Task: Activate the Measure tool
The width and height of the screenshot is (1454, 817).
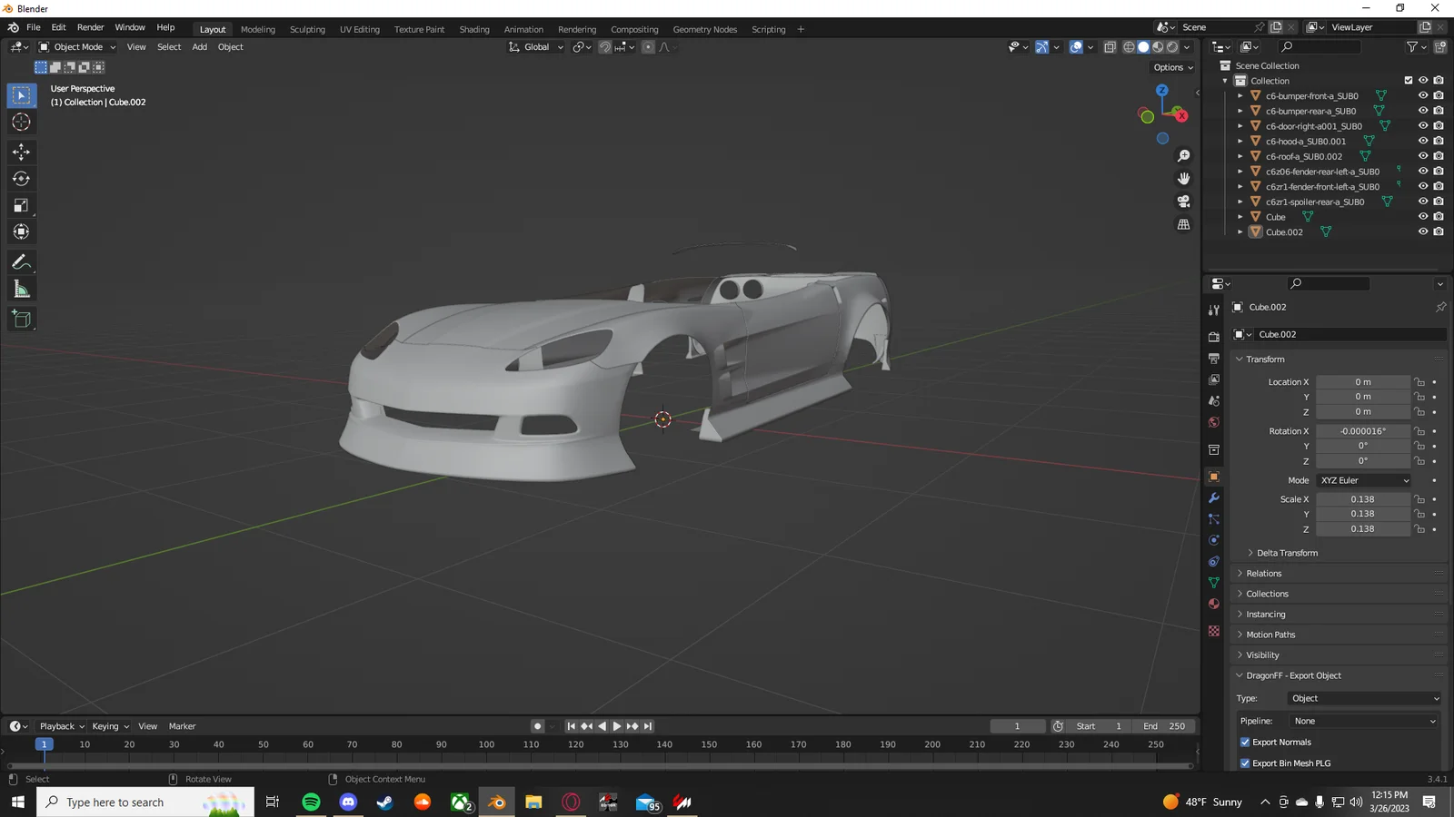Action: click(21, 289)
